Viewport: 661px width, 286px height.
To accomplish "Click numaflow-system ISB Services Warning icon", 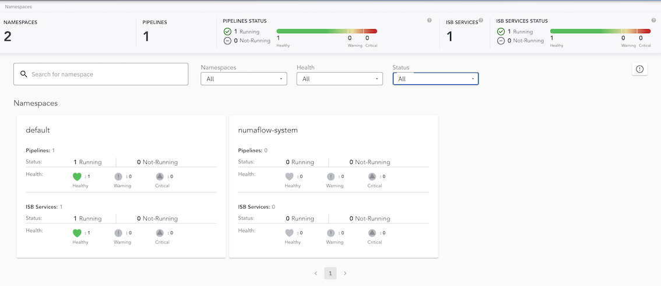I will pyautogui.click(x=331, y=233).
